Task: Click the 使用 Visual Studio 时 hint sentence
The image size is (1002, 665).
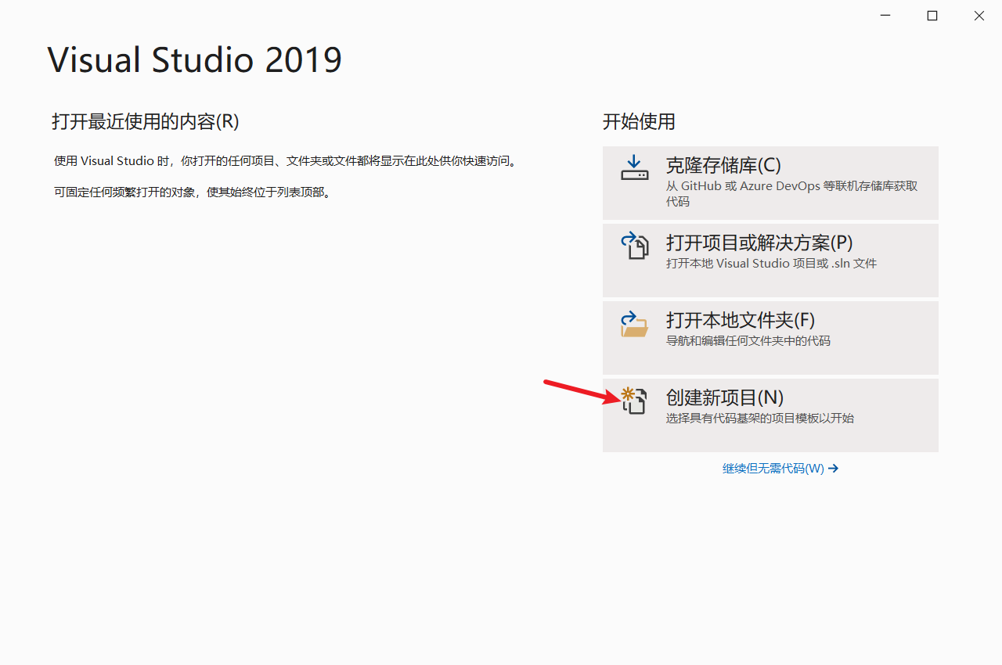Action: (x=286, y=161)
